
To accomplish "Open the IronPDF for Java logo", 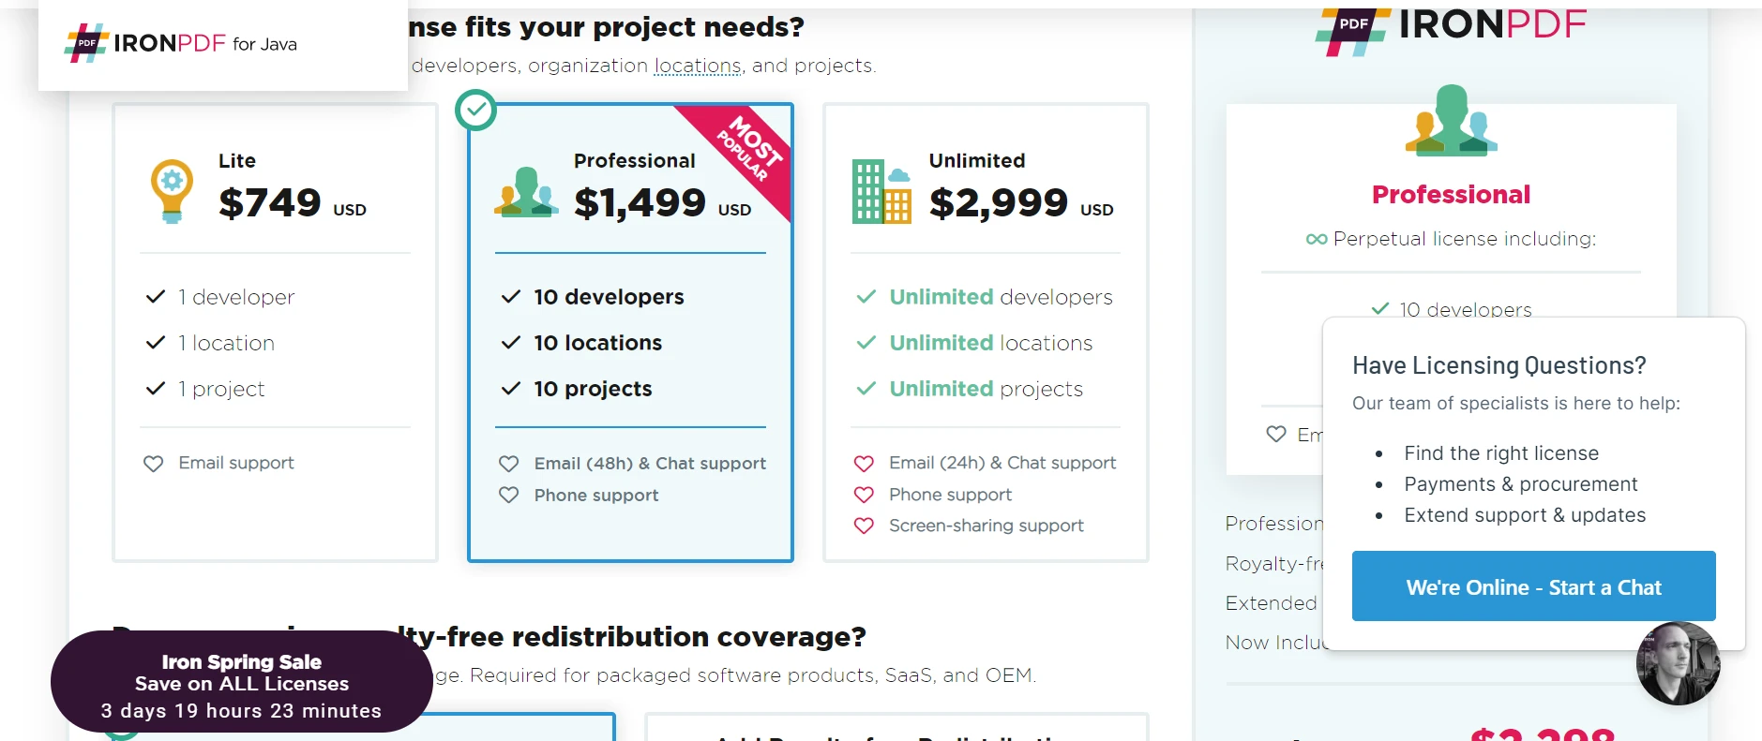I will pyautogui.click(x=181, y=43).
